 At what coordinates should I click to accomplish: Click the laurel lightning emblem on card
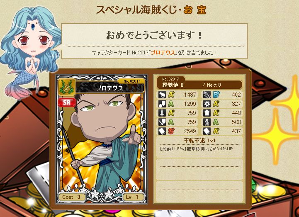coord(66,87)
